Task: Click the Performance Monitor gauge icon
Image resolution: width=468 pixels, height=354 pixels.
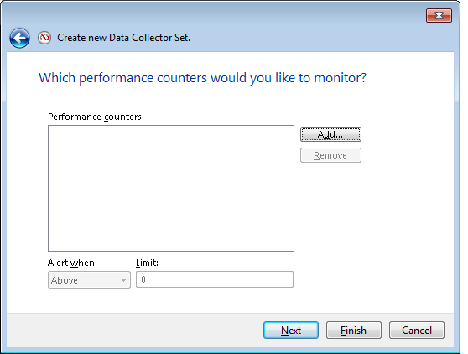Action: [44, 38]
